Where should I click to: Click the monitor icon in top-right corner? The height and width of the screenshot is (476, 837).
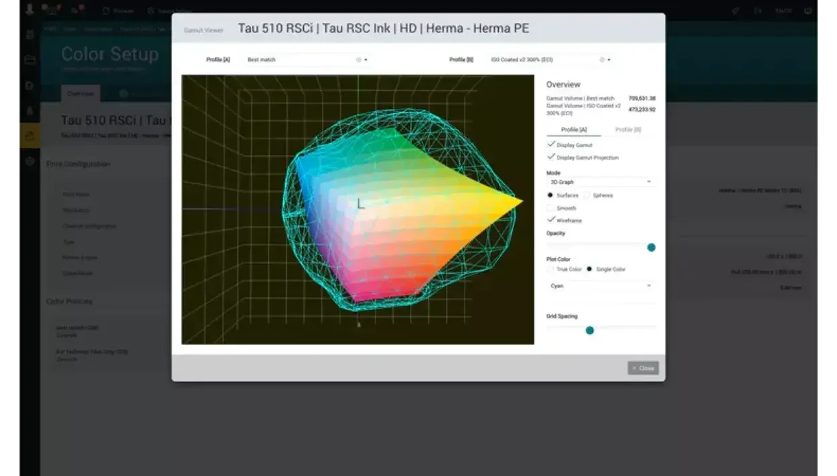808,11
